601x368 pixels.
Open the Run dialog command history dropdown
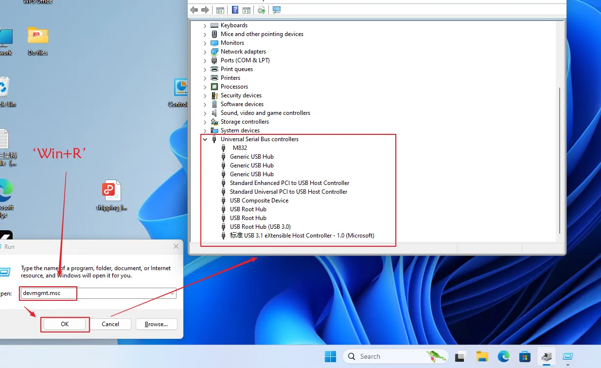(172, 293)
